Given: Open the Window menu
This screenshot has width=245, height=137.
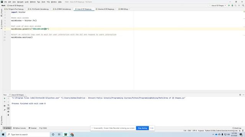Looking at the screenshot, I should 54,2.
